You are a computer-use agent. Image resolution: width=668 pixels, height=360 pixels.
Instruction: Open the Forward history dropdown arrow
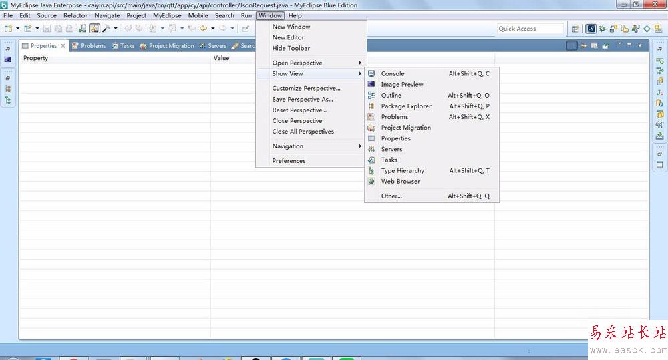232,29
